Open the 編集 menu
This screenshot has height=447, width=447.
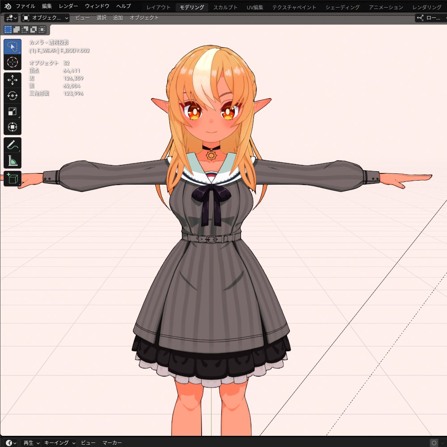tap(47, 6)
